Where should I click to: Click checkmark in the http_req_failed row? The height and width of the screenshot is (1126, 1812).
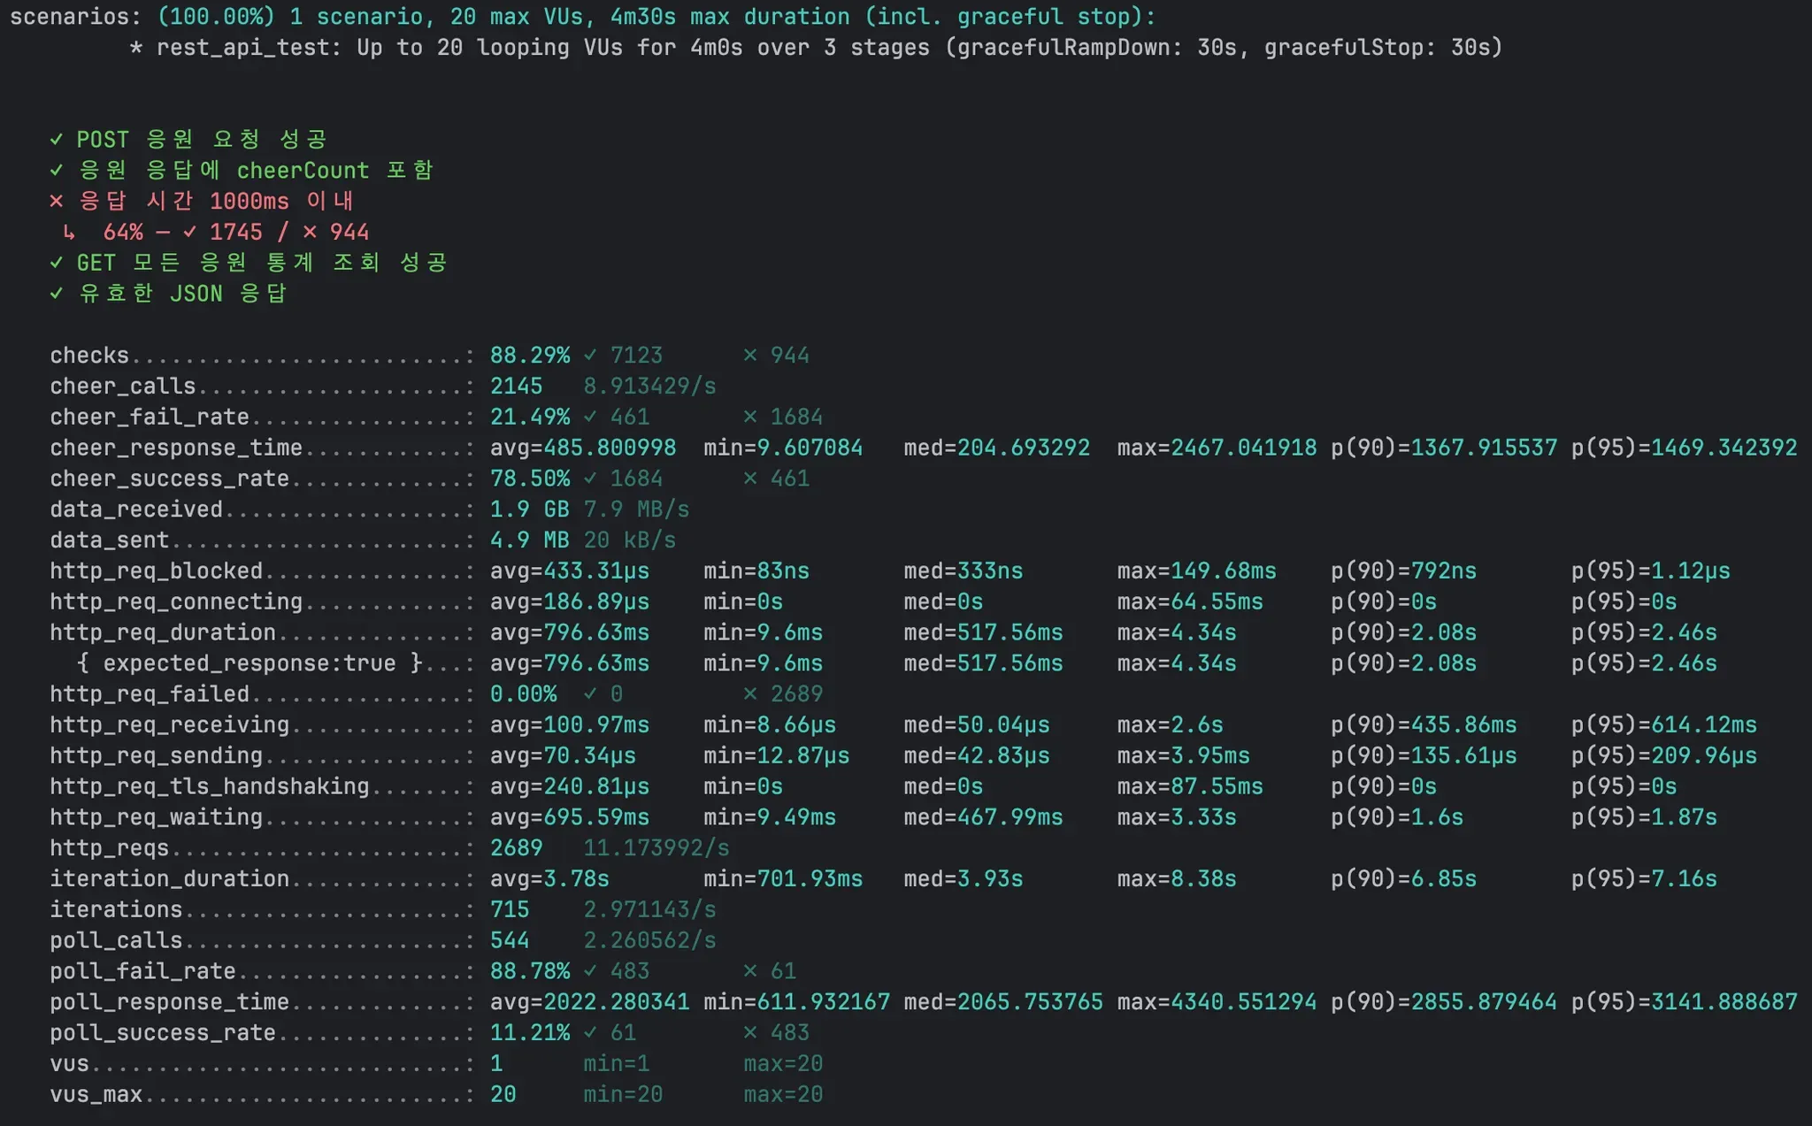pos(590,694)
